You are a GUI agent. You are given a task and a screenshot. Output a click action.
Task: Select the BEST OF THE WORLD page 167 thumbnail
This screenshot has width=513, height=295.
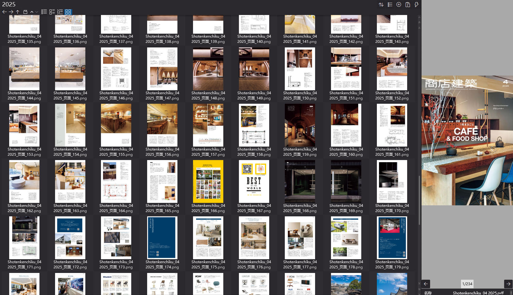[254, 181]
